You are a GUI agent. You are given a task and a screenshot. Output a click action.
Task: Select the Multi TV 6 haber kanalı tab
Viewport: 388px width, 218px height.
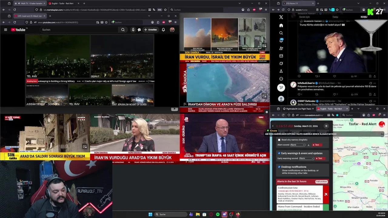(30, 3)
